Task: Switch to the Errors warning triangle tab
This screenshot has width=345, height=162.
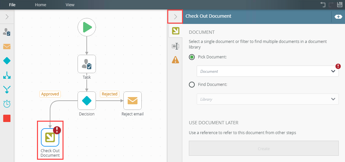Action: coord(175,60)
